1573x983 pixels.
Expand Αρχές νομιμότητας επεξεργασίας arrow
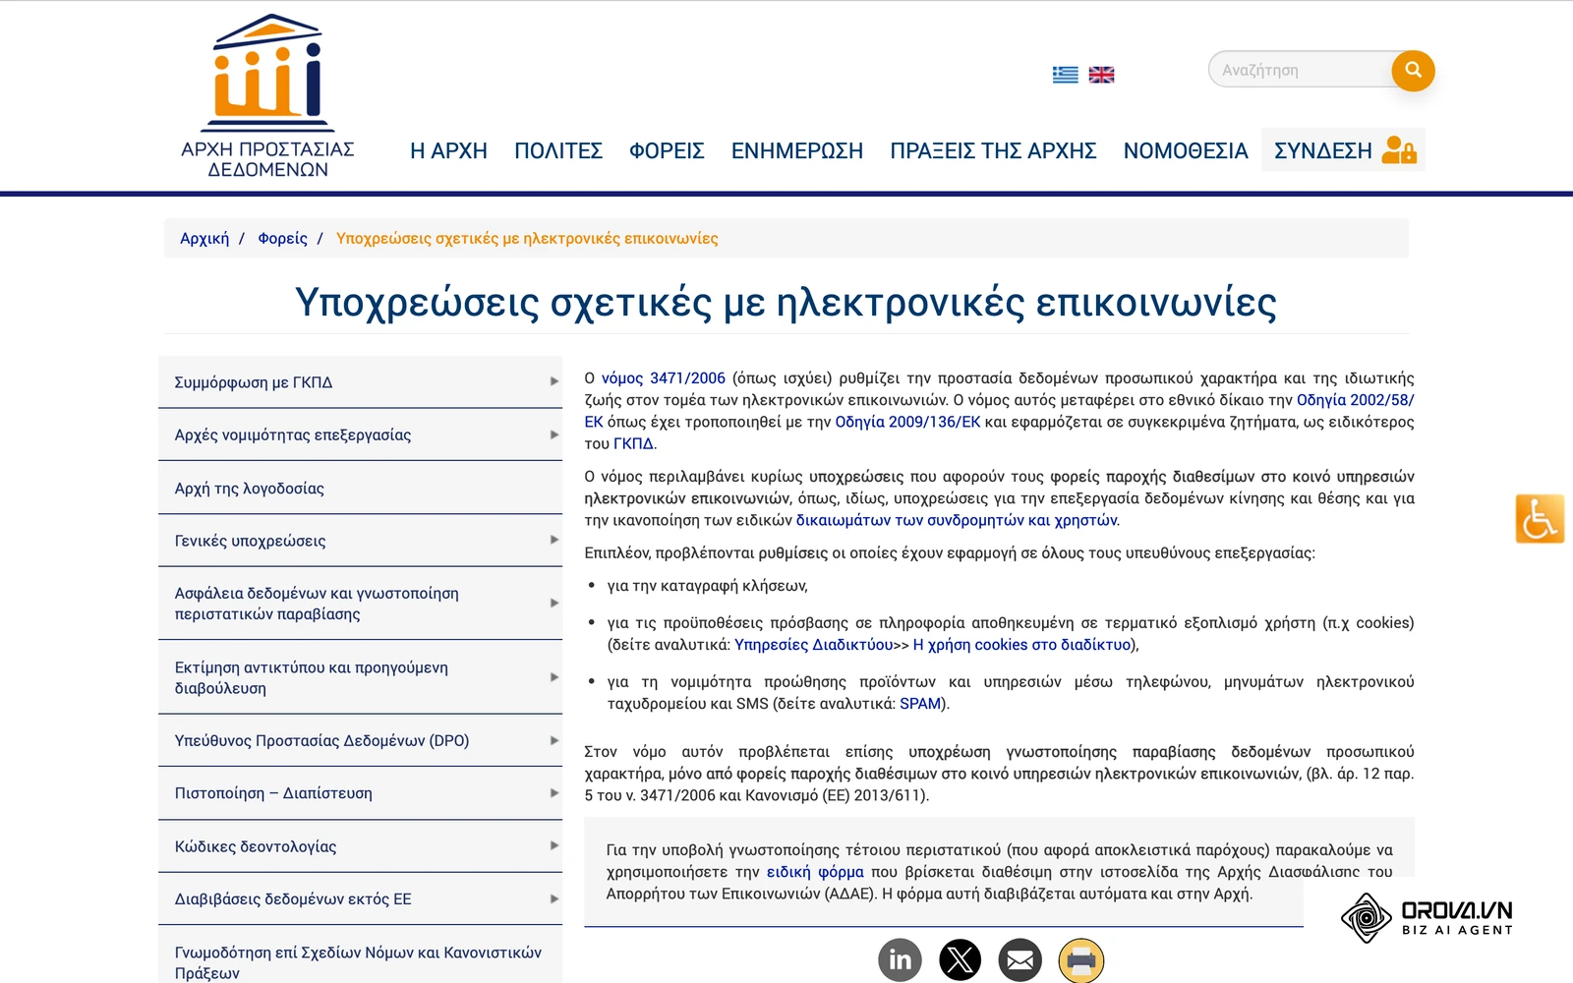coord(553,434)
